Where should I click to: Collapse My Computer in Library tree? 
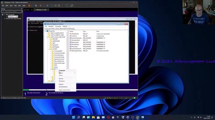[x=2, y=15]
